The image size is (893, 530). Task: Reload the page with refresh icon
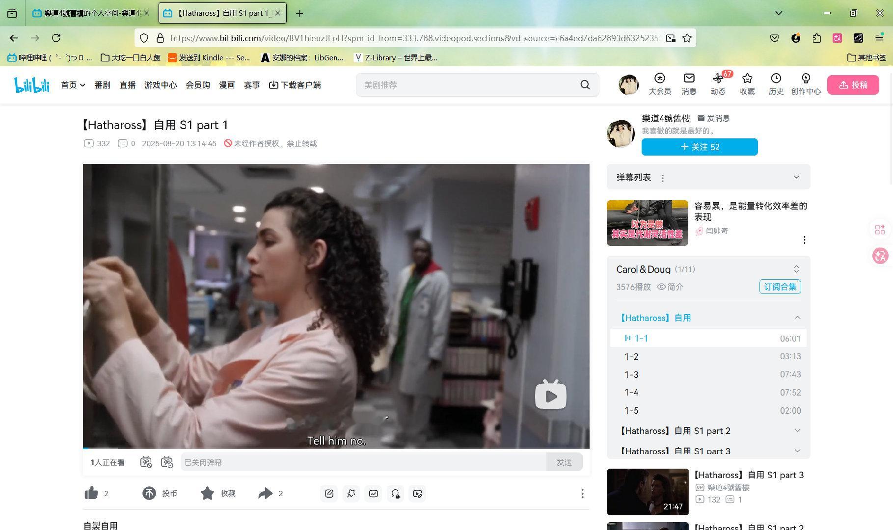pos(56,38)
